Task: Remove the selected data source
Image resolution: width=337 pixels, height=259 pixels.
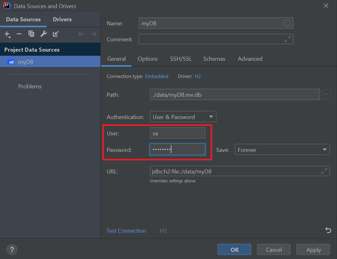Action: [x=19, y=34]
